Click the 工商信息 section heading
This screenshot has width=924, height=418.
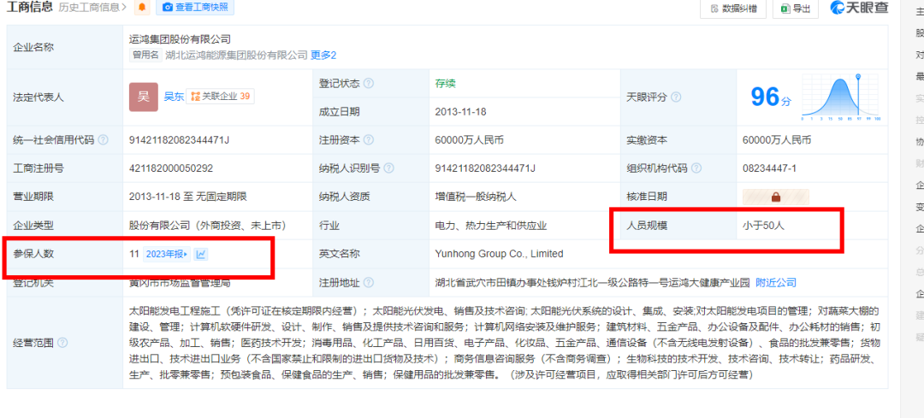tap(30, 8)
